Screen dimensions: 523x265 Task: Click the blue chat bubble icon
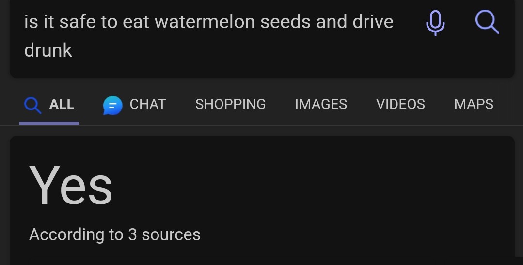(112, 105)
